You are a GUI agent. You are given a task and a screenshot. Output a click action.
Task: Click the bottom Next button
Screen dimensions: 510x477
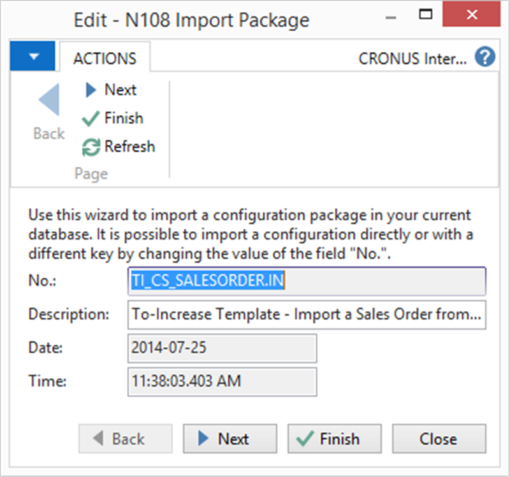click(x=230, y=439)
